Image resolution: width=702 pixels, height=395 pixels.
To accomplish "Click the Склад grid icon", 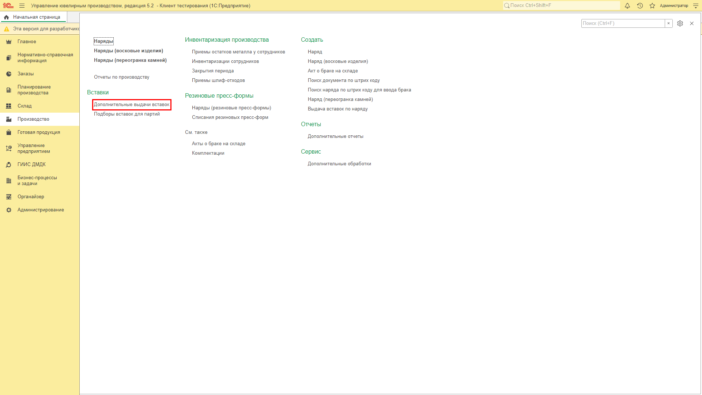I will pos(9,106).
